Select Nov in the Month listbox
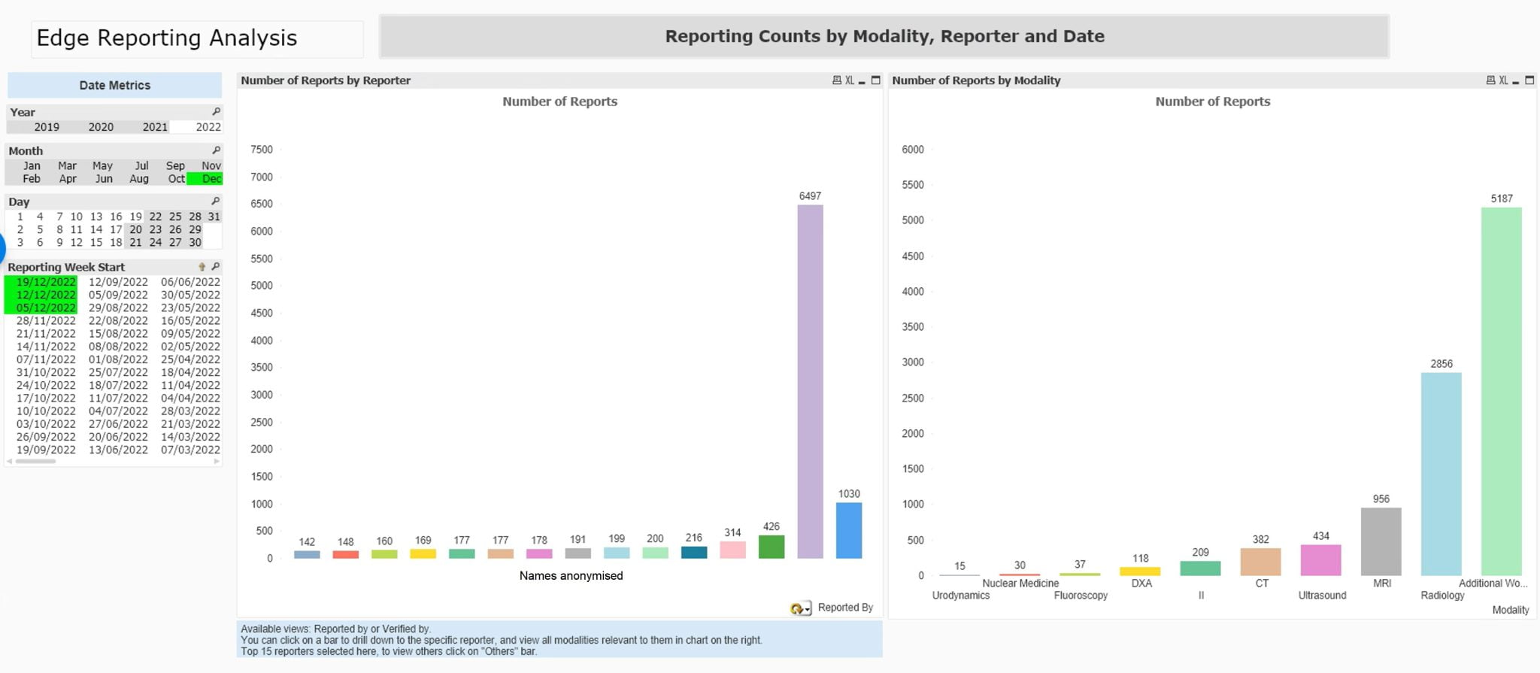Viewport: 1540px width, 673px height. 211,165
